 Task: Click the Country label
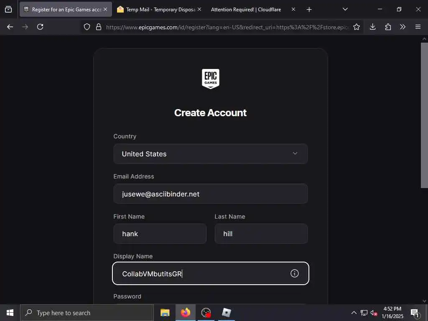point(125,136)
